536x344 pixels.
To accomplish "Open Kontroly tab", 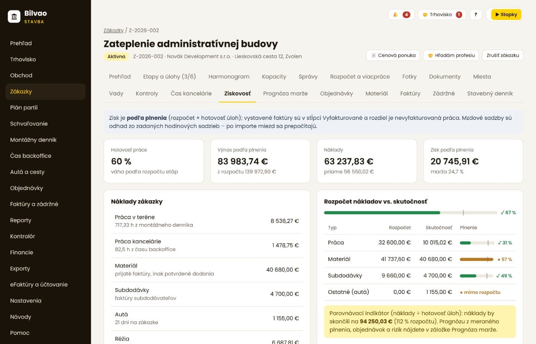I will point(147,93).
